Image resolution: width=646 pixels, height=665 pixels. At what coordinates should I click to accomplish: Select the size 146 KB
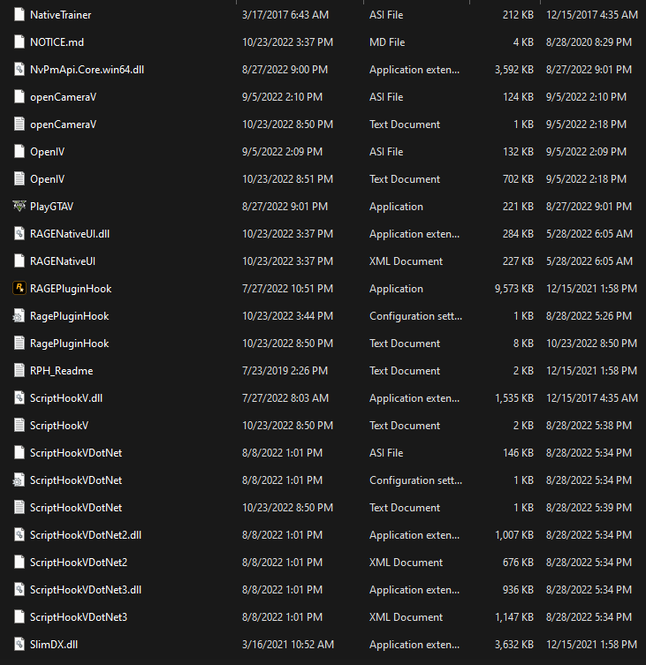pyautogui.click(x=518, y=452)
